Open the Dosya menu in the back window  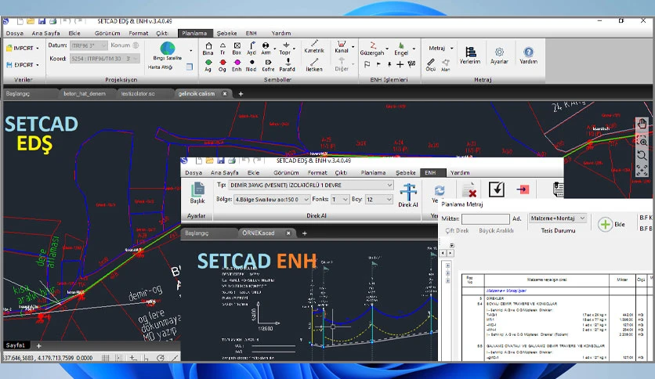coord(15,33)
